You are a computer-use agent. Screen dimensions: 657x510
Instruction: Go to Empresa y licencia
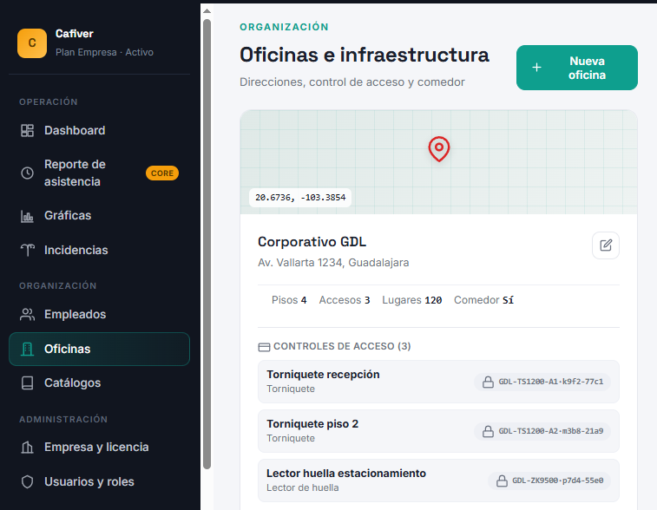pos(99,448)
